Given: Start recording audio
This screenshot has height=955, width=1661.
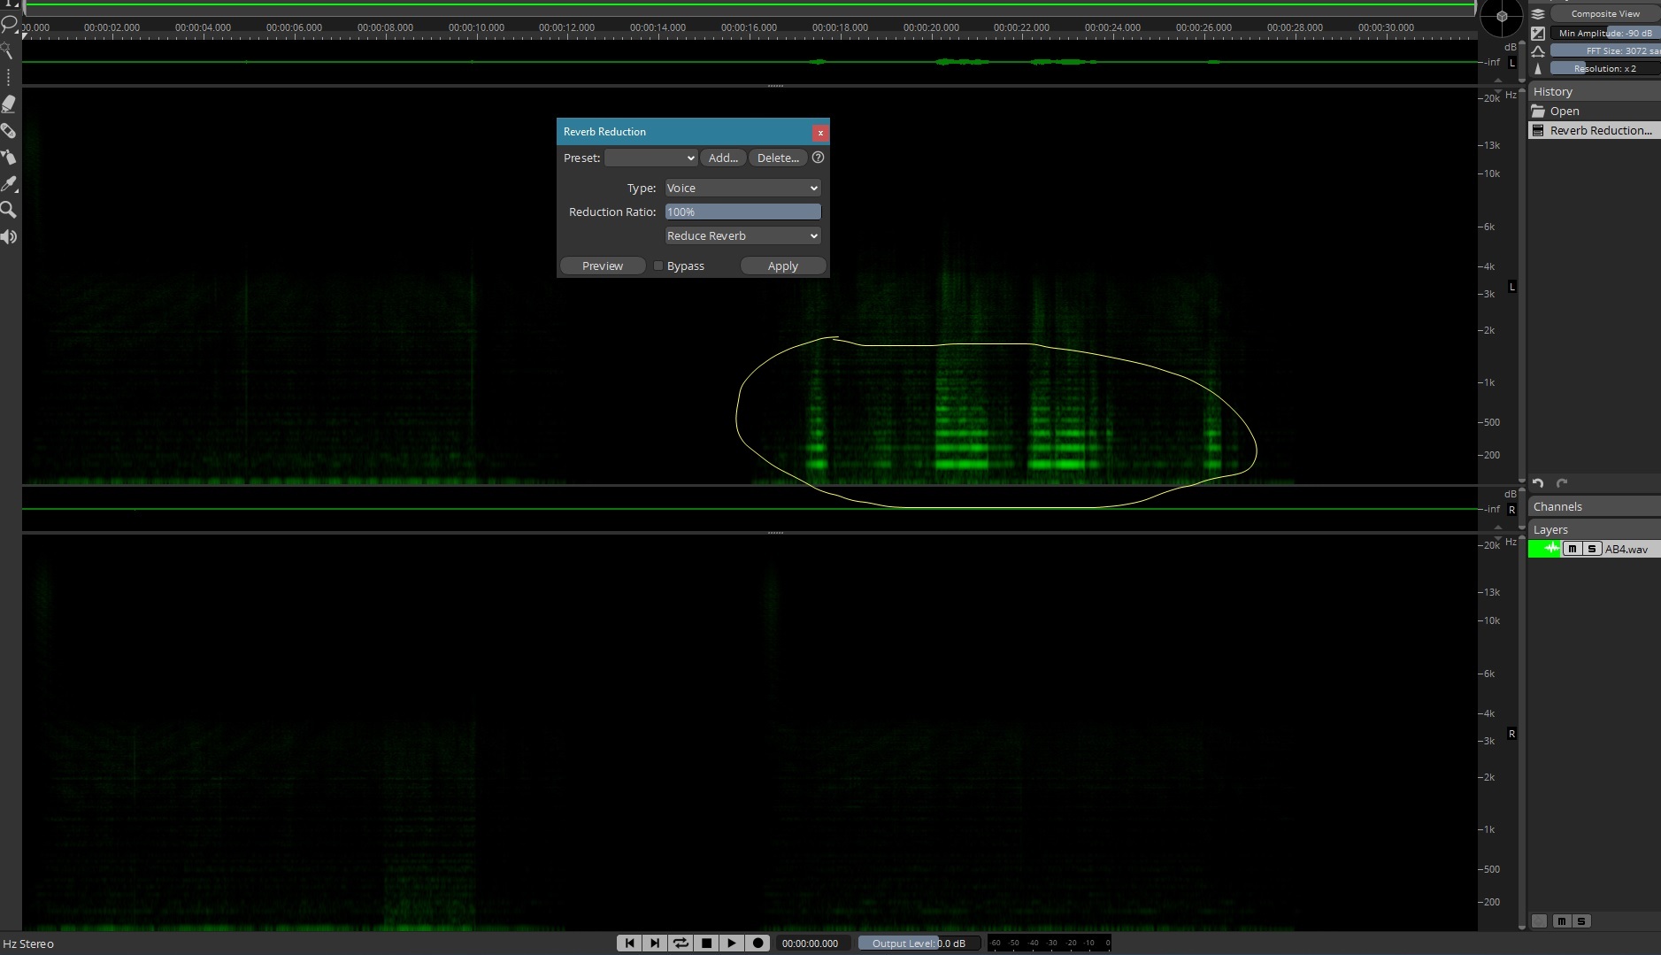Looking at the screenshot, I should click(757, 943).
